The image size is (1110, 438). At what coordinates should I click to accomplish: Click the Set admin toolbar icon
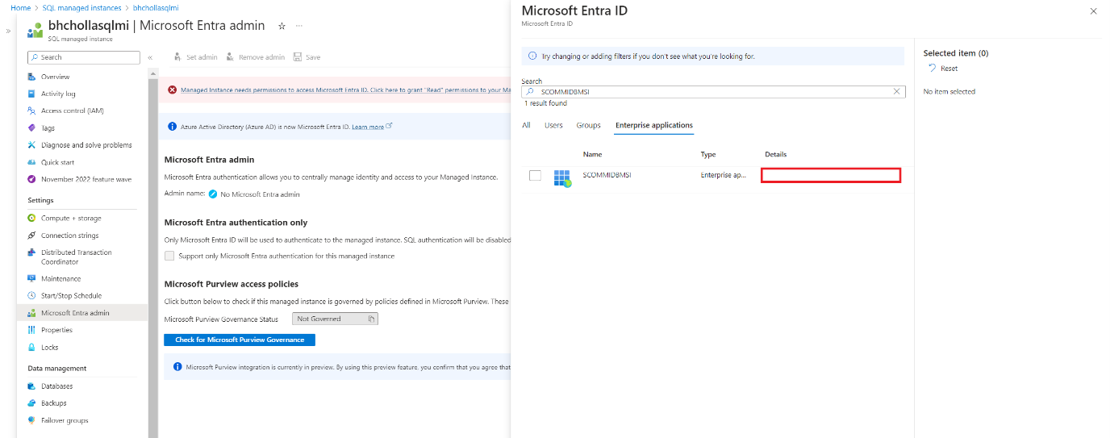177,57
